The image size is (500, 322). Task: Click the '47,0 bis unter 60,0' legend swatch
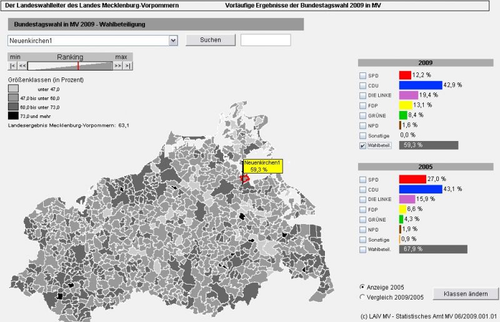[13, 97]
